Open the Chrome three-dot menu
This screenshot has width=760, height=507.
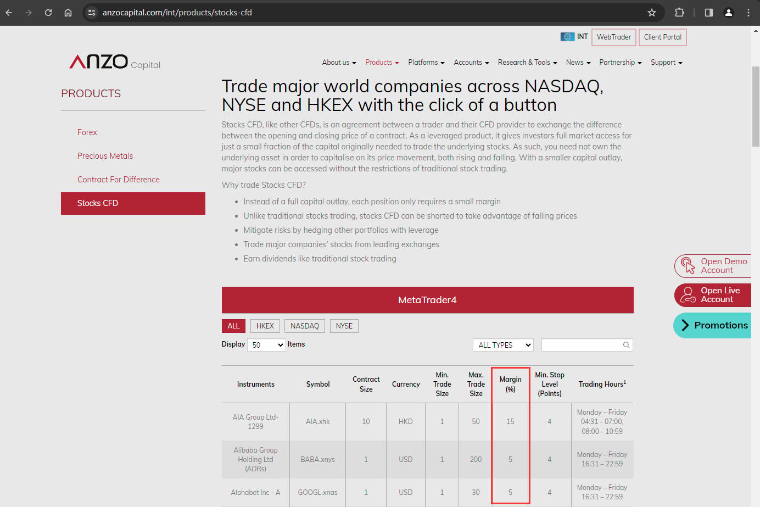coord(748,13)
